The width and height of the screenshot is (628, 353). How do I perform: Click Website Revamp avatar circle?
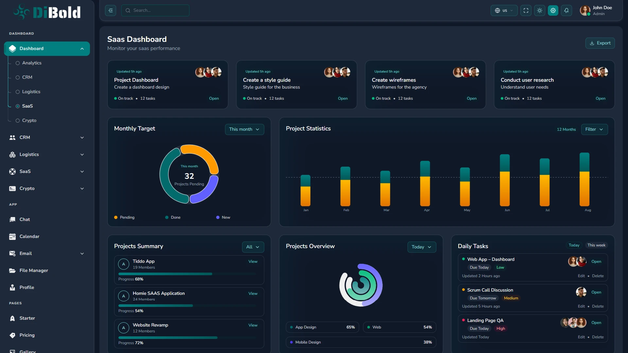(123, 328)
